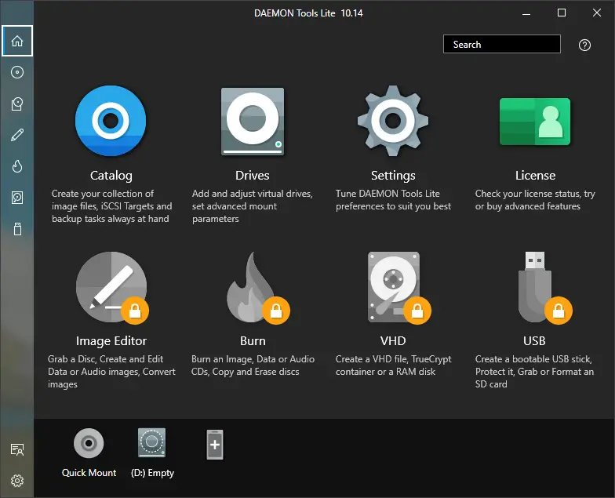
Task: Click the "(D:) Empty" label
Action: (152, 473)
